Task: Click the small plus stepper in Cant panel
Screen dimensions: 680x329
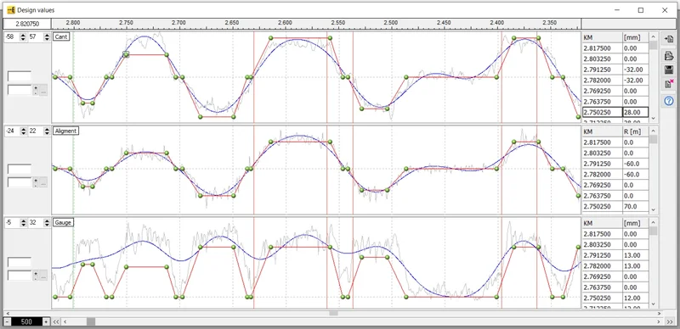Action: [36, 89]
